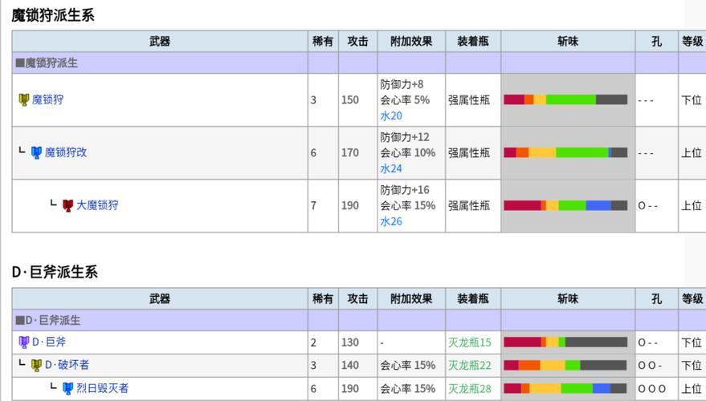Image resolution: width=706 pixels, height=401 pixels.
Task: Click 强属性瓶 in the 魔锁狩 row
Action: pyautogui.click(x=469, y=99)
